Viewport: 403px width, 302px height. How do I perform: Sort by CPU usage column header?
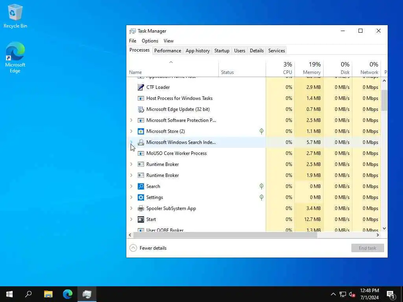[x=280, y=68]
